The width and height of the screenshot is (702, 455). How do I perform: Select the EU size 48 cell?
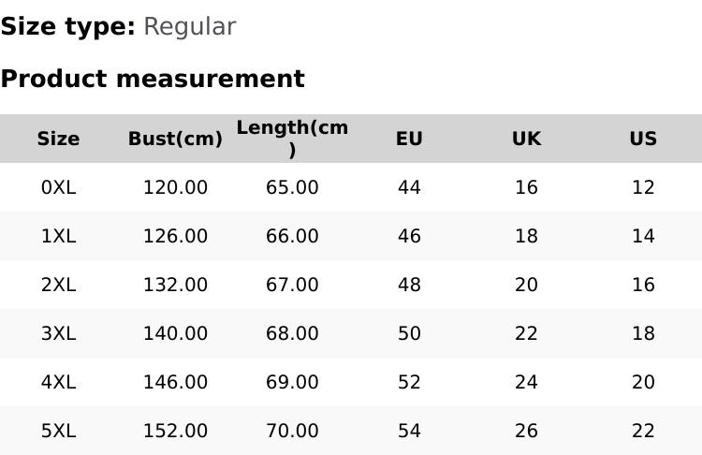point(409,285)
